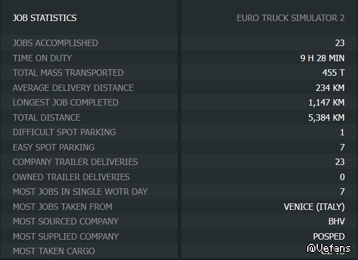This screenshot has height=260, width=358.
Task: Select the 9 H 28 MIN value
Action: point(318,58)
